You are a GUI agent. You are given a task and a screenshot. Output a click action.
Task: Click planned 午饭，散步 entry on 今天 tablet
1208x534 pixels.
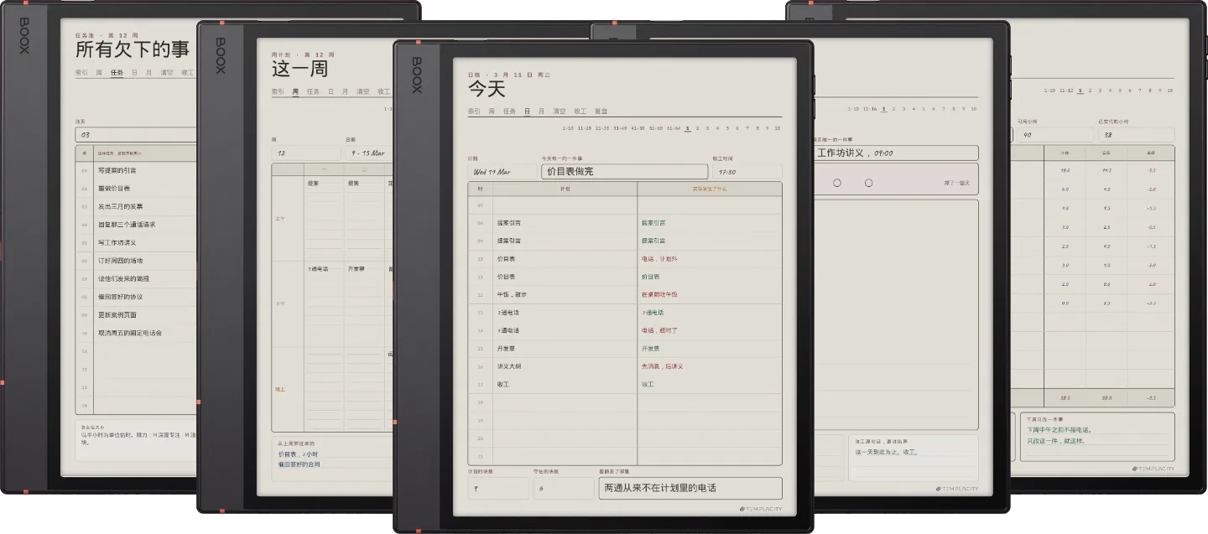point(513,294)
